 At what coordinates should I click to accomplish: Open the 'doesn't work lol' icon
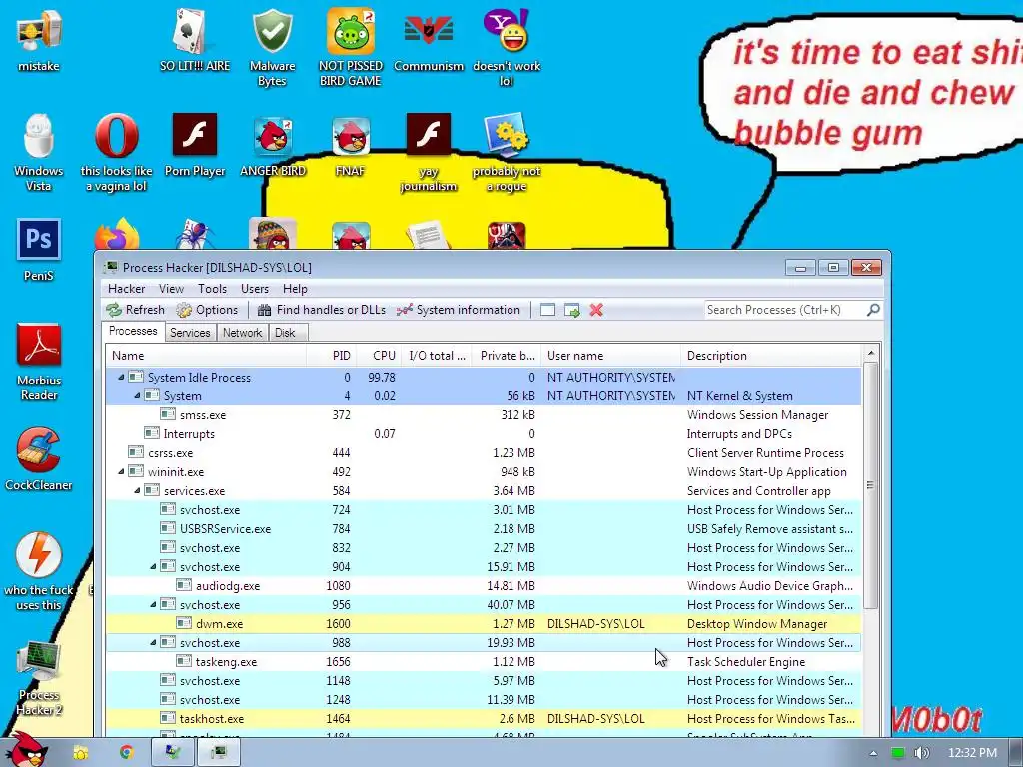(x=507, y=47)
